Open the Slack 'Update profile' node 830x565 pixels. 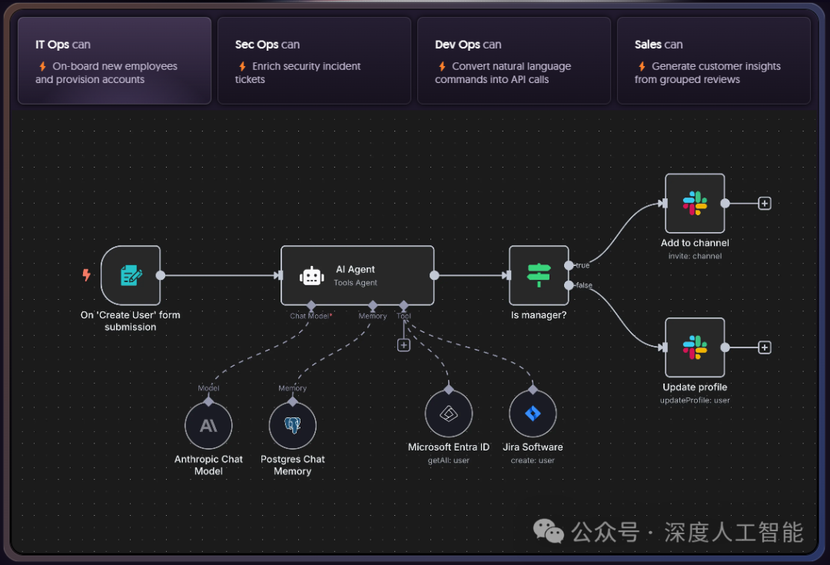click(695, 347)
